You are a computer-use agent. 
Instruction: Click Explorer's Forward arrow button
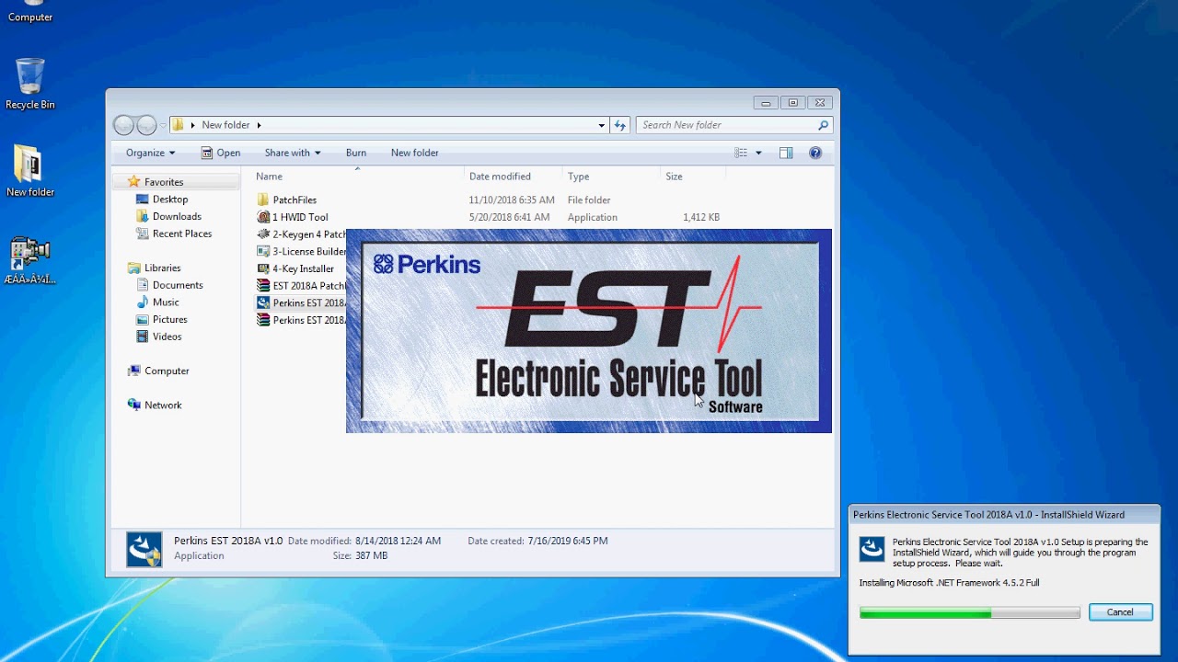tap(145, 125)
